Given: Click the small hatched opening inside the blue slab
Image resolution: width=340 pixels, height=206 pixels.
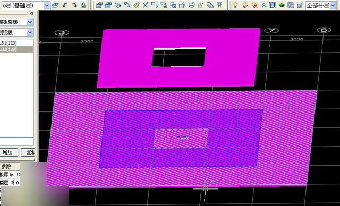Looking at the screenshot, I should (181, 139).
